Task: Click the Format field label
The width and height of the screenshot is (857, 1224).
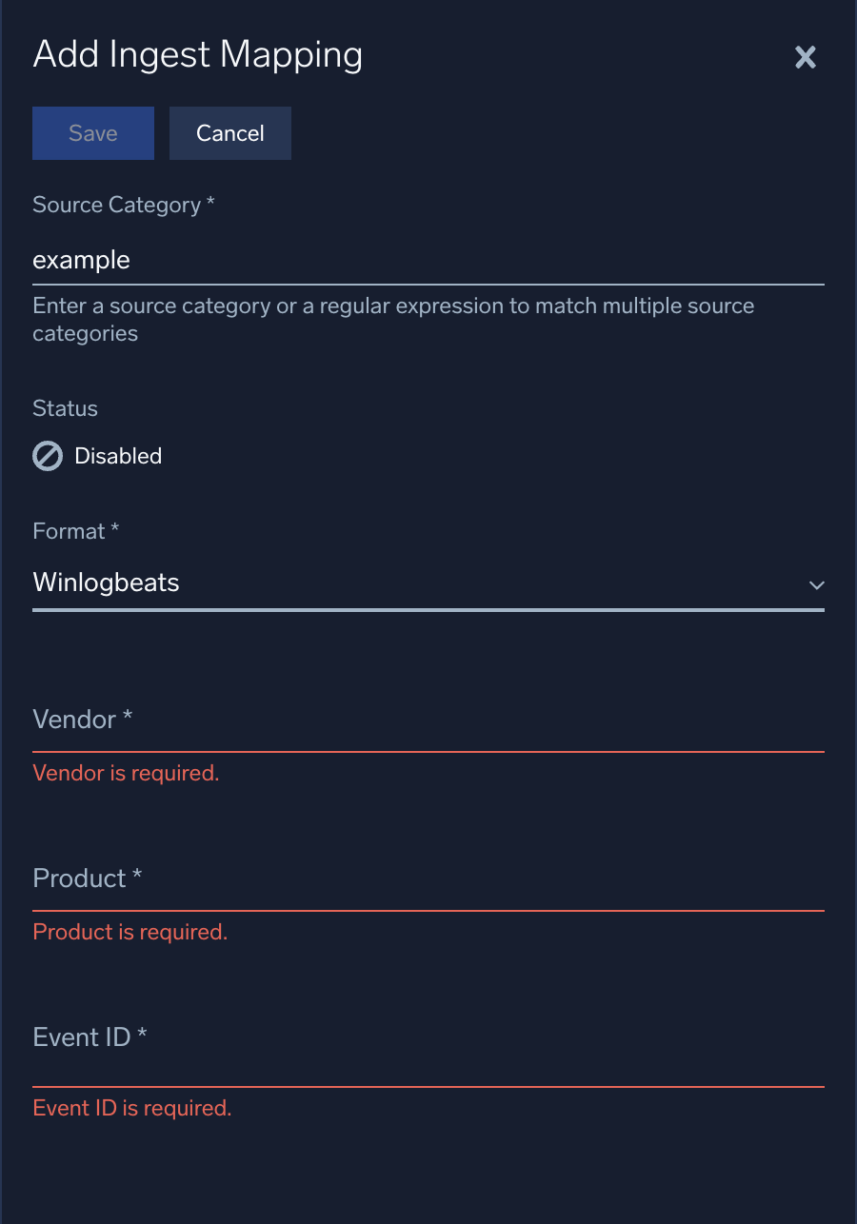Action: click(x=75, y=531)
